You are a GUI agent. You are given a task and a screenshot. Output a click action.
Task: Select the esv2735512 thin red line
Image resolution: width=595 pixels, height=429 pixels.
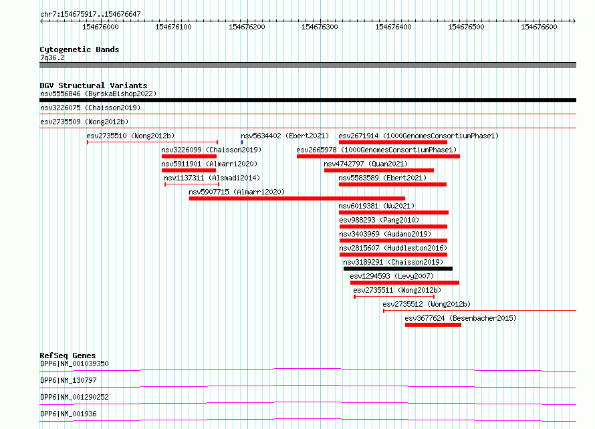pos(479,311)
